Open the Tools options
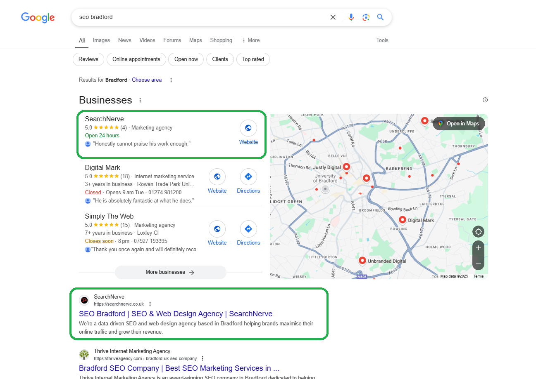Image resolution: width=536 pixels, height=379 pixels. [382, 40]
